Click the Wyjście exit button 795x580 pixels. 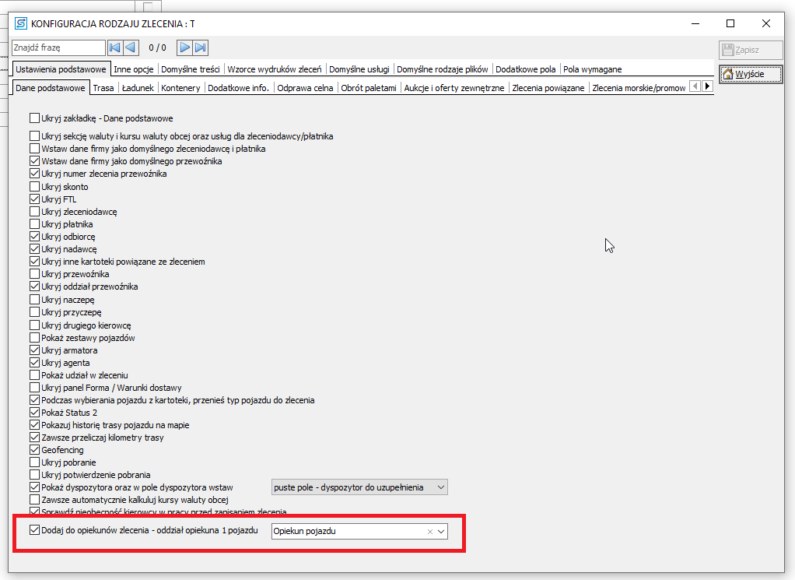pyautogui.click(x=751, y=74)
